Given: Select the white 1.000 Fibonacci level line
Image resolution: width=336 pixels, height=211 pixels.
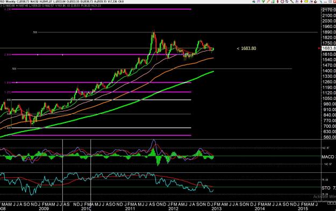Looking at the screenshot, I should 101,128.
